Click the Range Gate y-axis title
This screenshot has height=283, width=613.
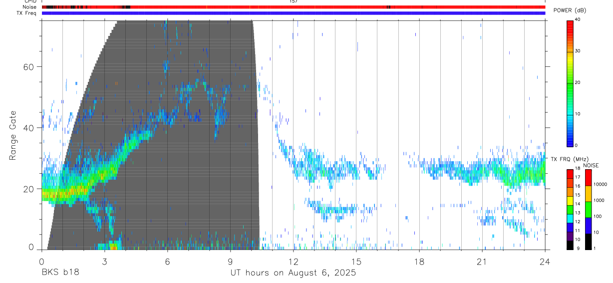12,135
